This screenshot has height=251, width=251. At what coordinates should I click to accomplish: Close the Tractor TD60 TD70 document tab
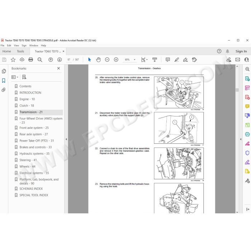[x=63, y=51]
